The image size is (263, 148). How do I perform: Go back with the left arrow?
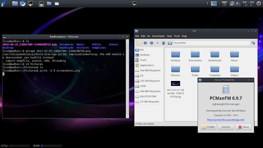[x=145, y=43]
